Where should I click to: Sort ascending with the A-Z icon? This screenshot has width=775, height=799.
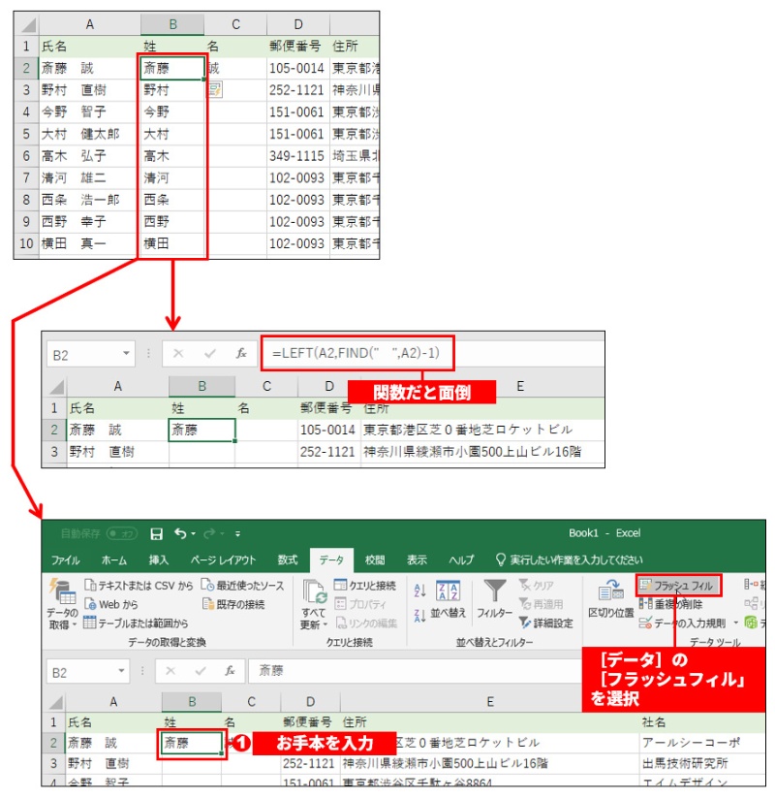tap(419, 591)
